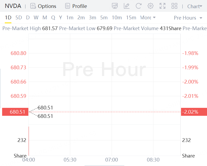
Task: Expand the More timeframes dropdown
Action: coord(148,18)
